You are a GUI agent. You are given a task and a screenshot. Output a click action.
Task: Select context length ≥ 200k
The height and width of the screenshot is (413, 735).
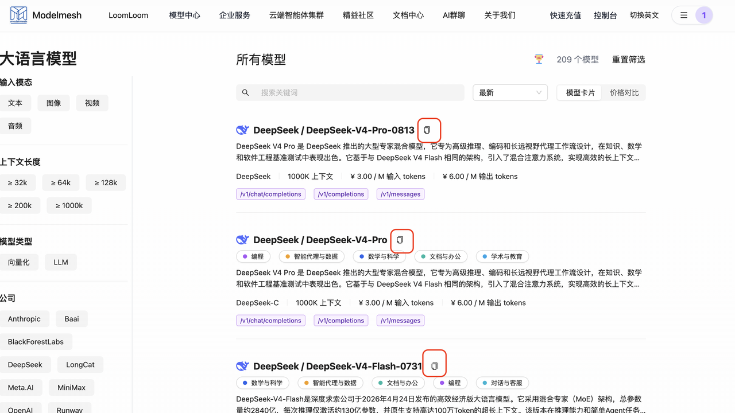coord(20,206)
